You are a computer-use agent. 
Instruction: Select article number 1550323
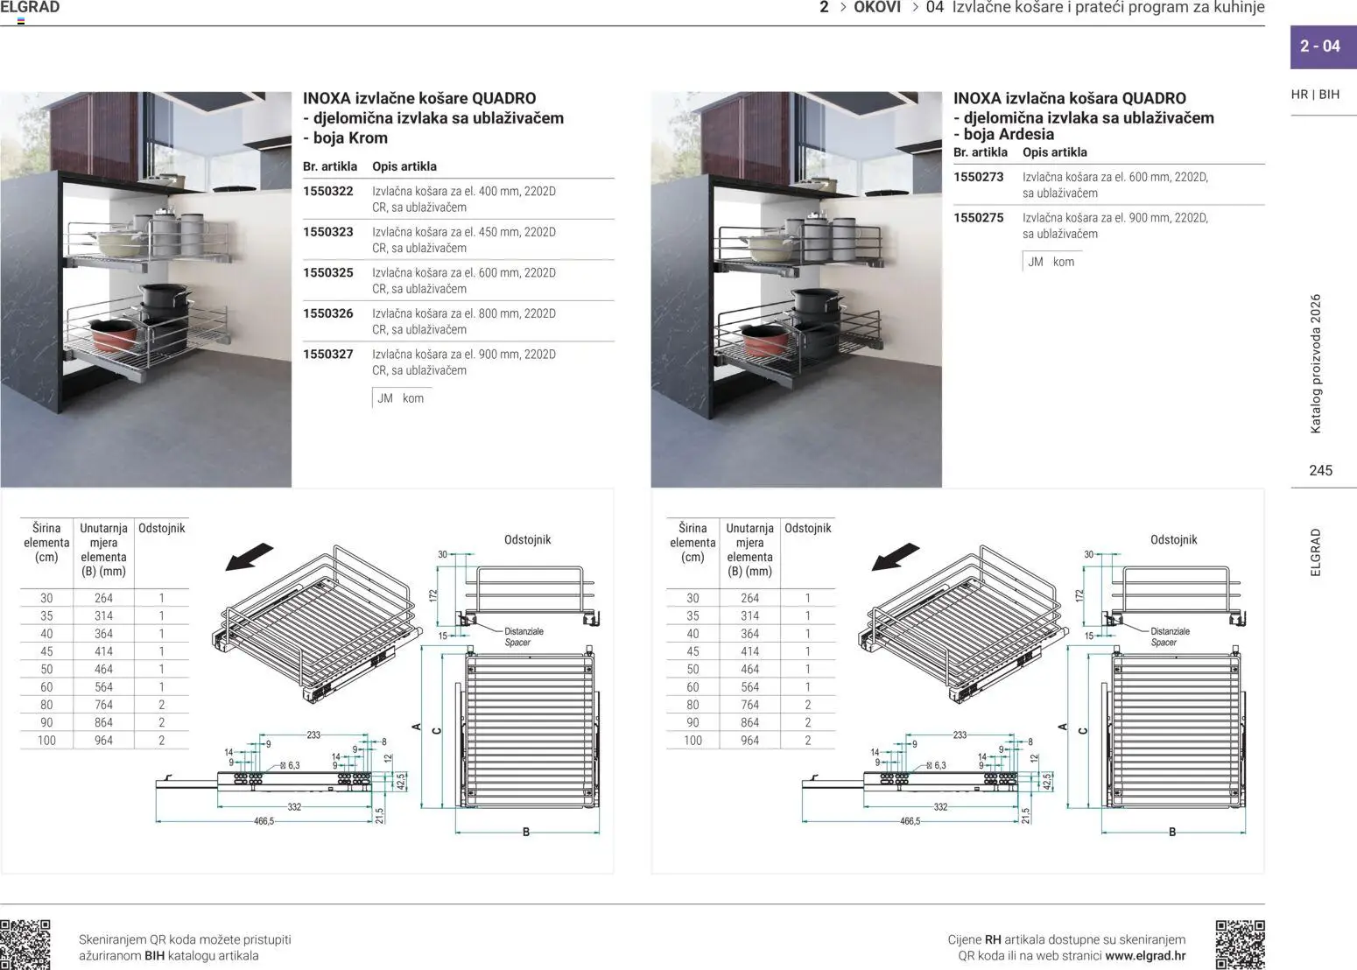(x=328, y=232)
